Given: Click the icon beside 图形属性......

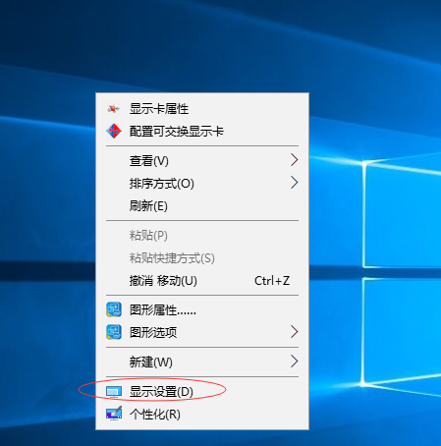Looking at the screenshot, I should click(114, 309).
